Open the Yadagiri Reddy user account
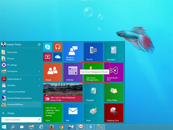The width and height of the screenshot is (173, 130). 11,44
